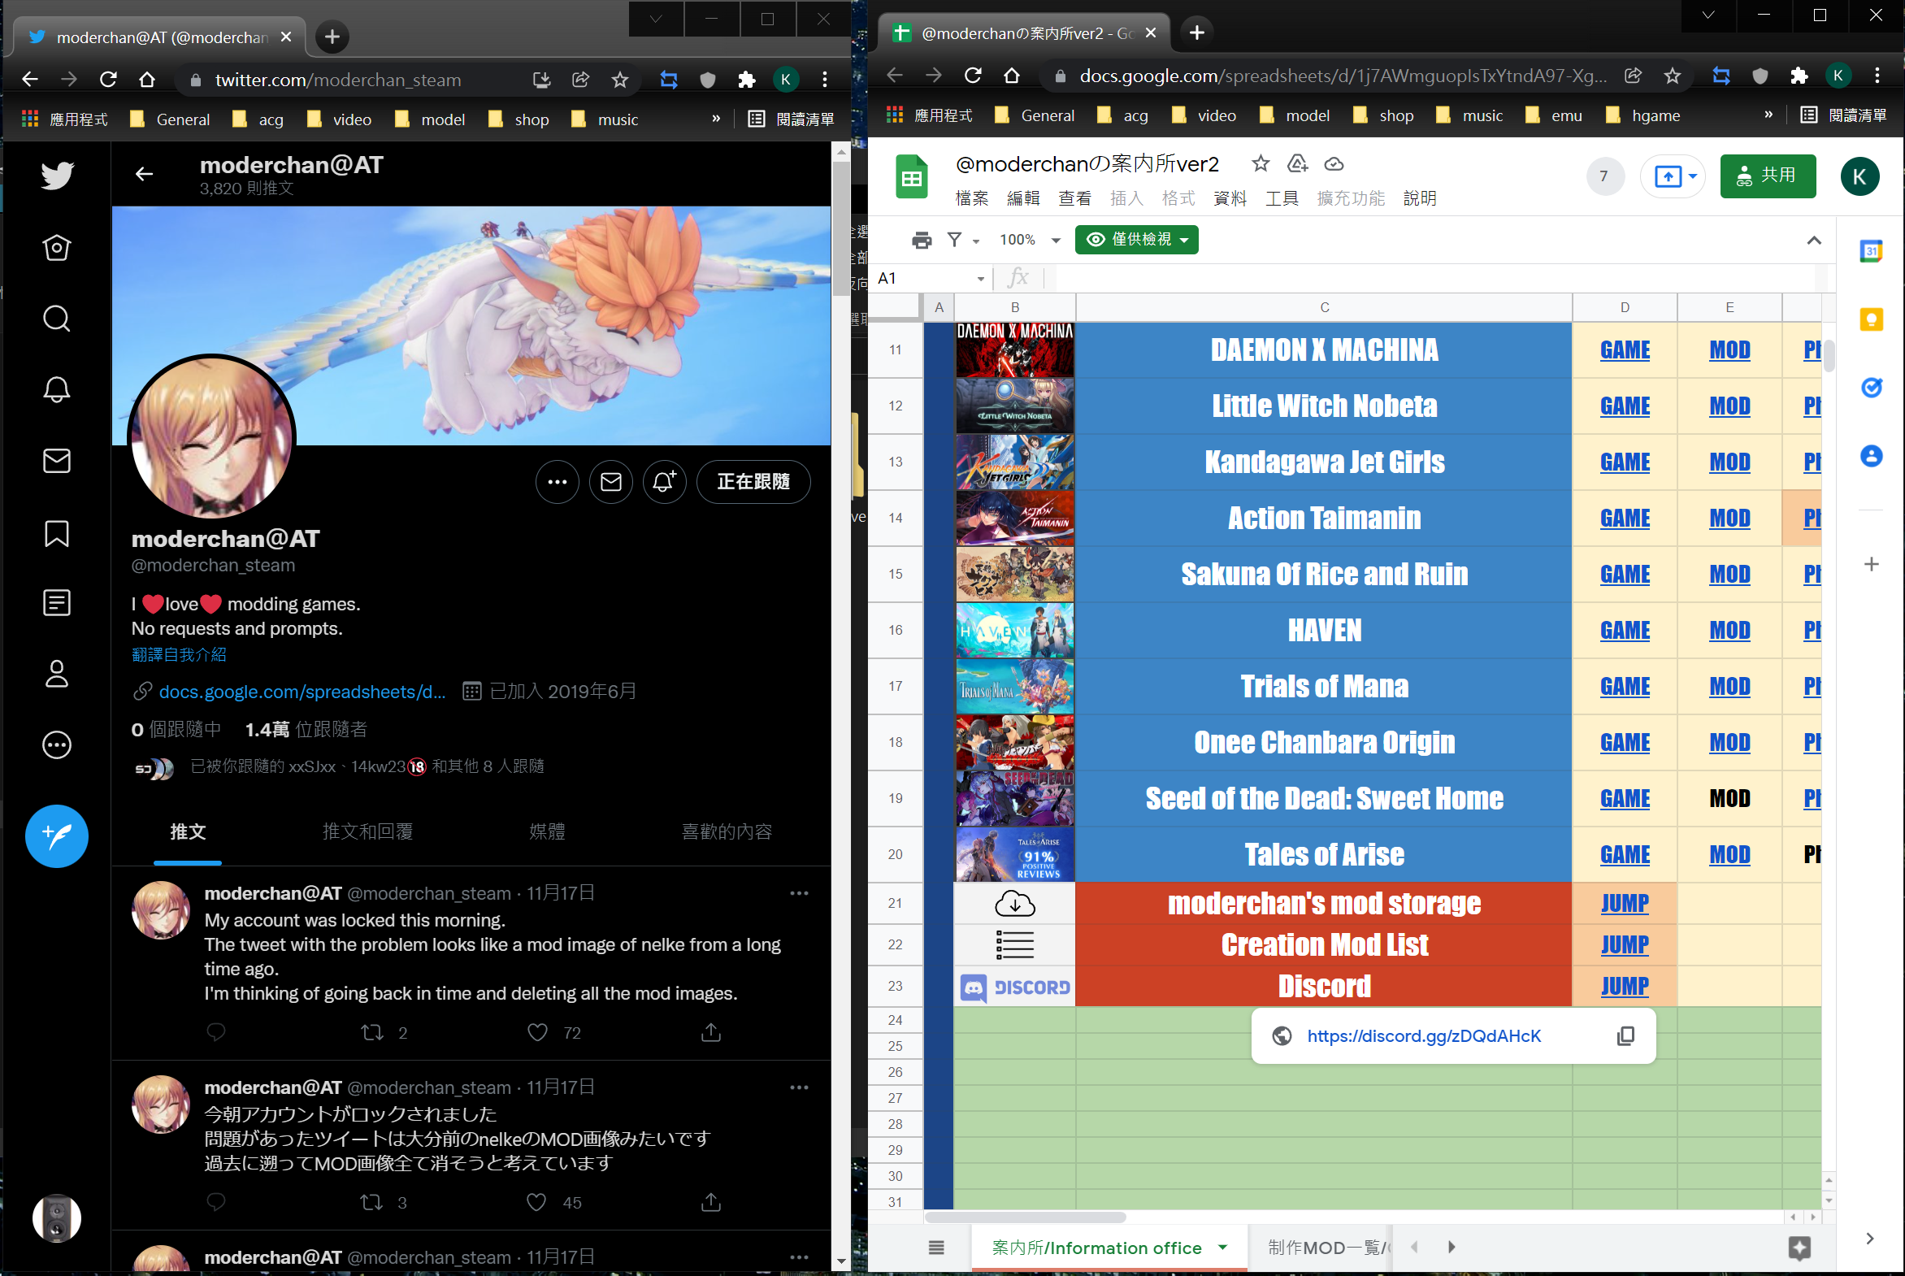Click the Tales of Arise MOD link
Viewport: 1905px width, 1276px height.
click(1729, 854)
